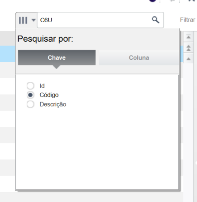The image size is (197, 202).
Task: Click the double-triangle page up icon
Action: (x=188, y=48)
